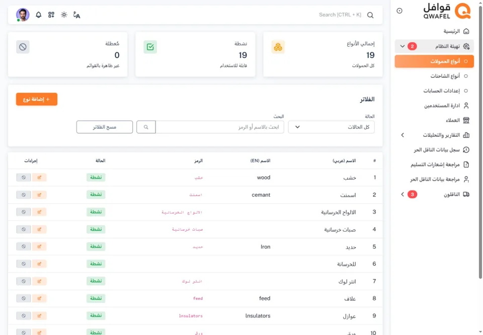Image resolution: width=483 pixels, height=335 pixels.
Task: Open the كل الحالات status dropdown
Action: pos(331,127)
